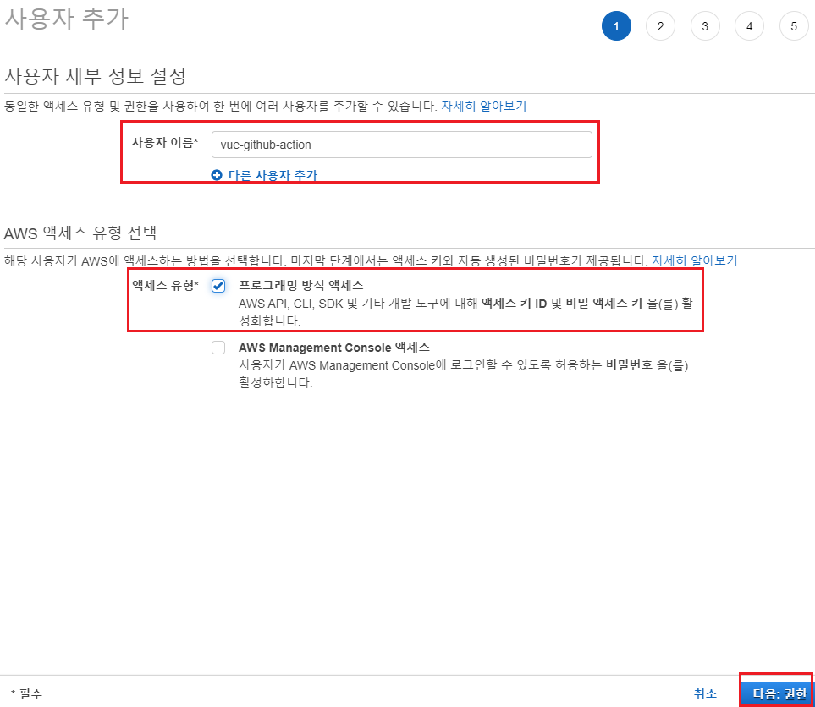This screenshot has width=815, height=707.
Task: Go to wizard step 5 circle
Action: coord(794,26)
